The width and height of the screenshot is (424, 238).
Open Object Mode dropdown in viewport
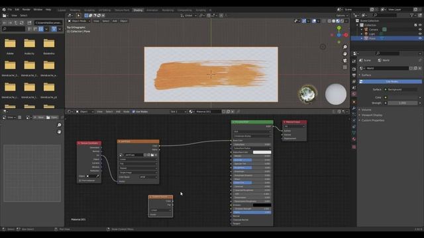click(79, 20)
